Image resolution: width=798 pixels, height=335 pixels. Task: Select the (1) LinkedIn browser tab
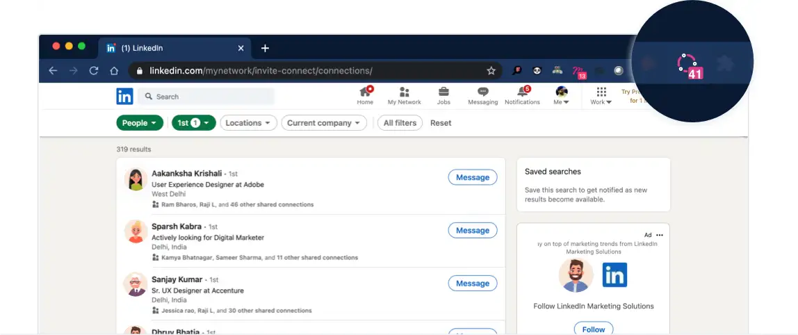coord(174,49)
